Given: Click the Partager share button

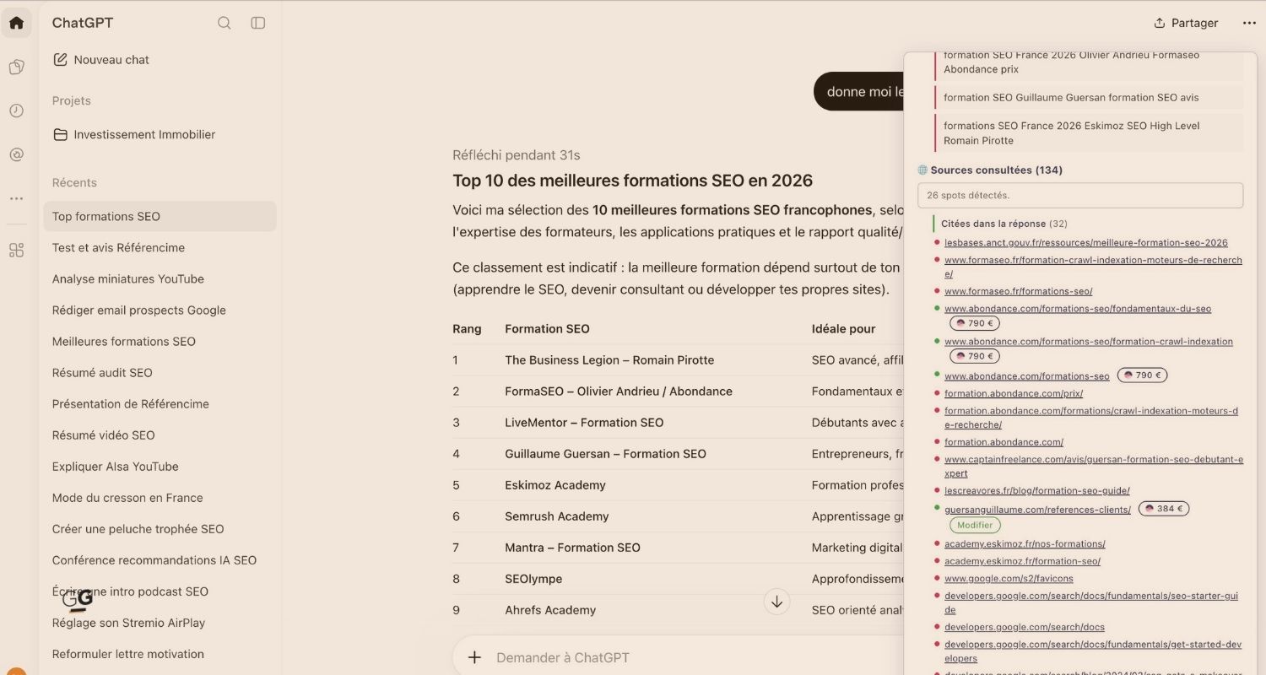Looking at the screenshot, I should point(1186,23).
